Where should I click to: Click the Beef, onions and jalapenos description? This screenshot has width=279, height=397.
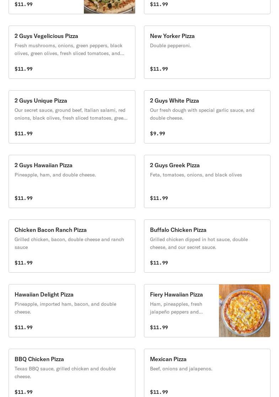[181, 369]
